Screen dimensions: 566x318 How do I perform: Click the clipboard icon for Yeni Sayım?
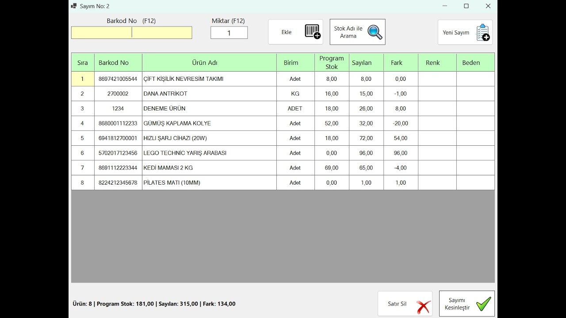(x=483, y=32)
